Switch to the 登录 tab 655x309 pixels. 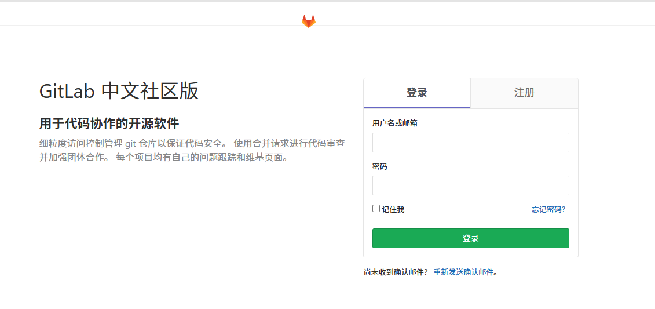coord(417,93)
